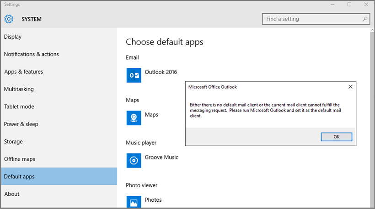Click the error message text in Outlook dialog
Screen dimensions: 375x209
point(265,110)
